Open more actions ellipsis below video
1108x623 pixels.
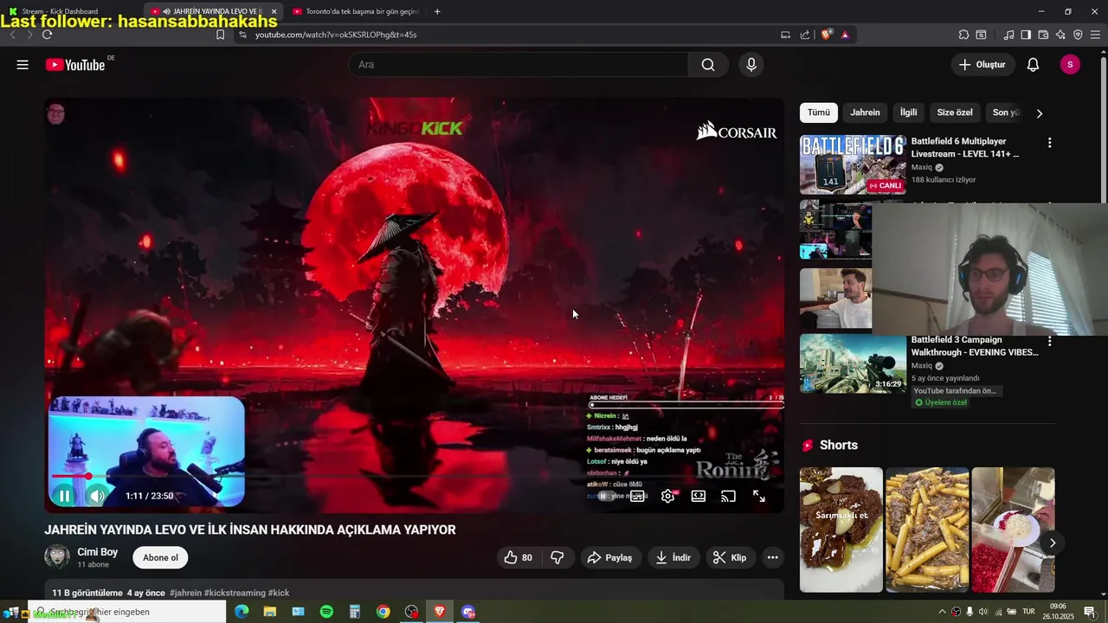773,558
